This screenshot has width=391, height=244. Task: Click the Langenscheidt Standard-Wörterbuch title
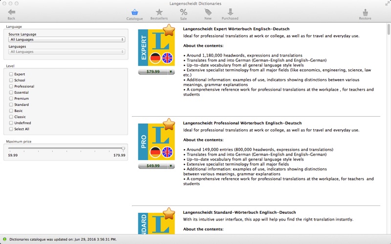tap(239, 212)
